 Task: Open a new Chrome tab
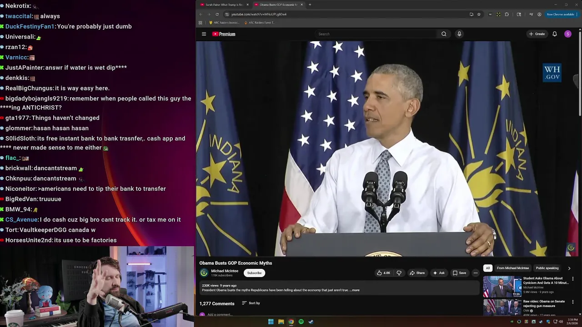coord(310,5)
